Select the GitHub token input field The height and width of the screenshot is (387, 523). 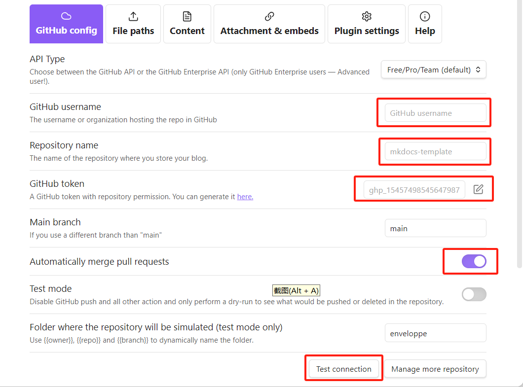pos(414,190)
